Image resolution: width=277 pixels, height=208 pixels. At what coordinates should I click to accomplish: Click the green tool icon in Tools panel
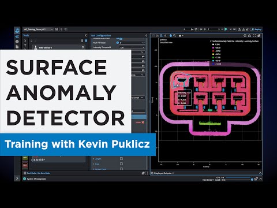click(x=25, y=158)
